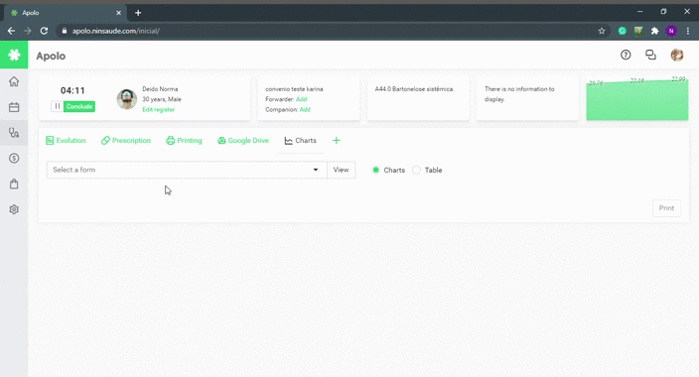
Task: Open the stethoscope attendance sidebar icon
Action: (x=14, y=133)
